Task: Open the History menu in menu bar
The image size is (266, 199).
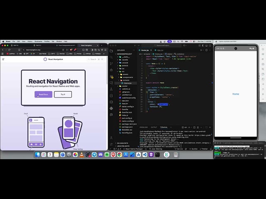Action: [x=30, y=41]
